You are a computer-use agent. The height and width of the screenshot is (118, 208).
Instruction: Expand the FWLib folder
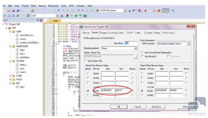[x=10, y=80]
